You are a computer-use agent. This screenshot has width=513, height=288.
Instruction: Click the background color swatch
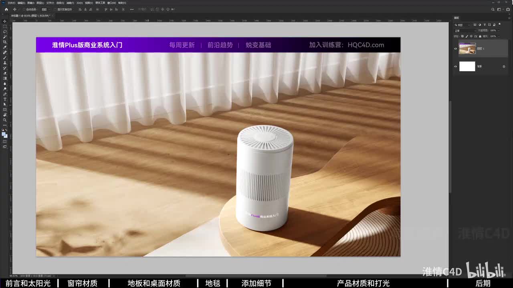coord(6,136)
